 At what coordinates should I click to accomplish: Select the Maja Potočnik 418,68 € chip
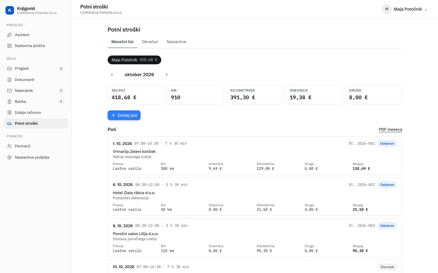click(134, 60)
